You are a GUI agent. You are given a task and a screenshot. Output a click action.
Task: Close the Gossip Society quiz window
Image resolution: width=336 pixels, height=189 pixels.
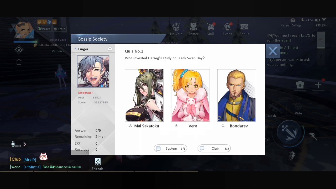pos(273,51)
